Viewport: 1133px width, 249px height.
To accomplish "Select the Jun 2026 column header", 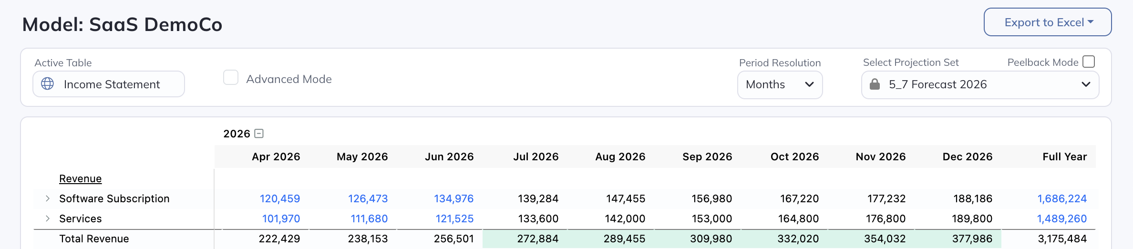I will point(449,156).
